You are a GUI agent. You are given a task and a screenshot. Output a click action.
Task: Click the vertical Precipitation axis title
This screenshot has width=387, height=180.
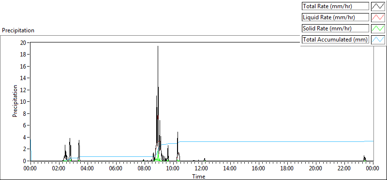[15, 101]
